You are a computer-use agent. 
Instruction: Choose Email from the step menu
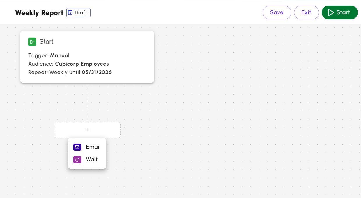click(x=93, y=147)
